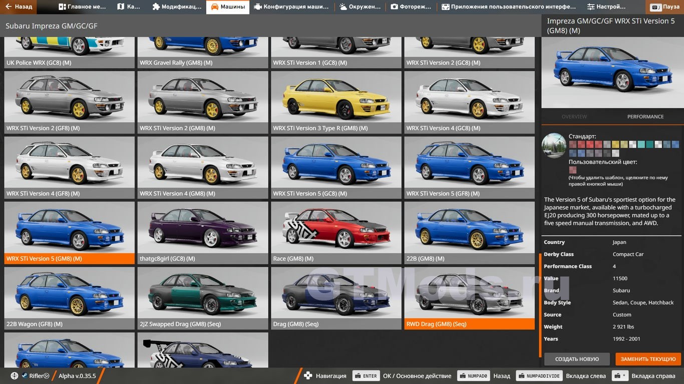
Task: Click the NUMPAD0 back key hint
Action: pyautogui.click(x=473, y=376)
